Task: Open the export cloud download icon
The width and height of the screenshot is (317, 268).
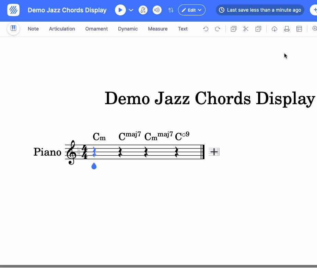Action: (274, 29)
